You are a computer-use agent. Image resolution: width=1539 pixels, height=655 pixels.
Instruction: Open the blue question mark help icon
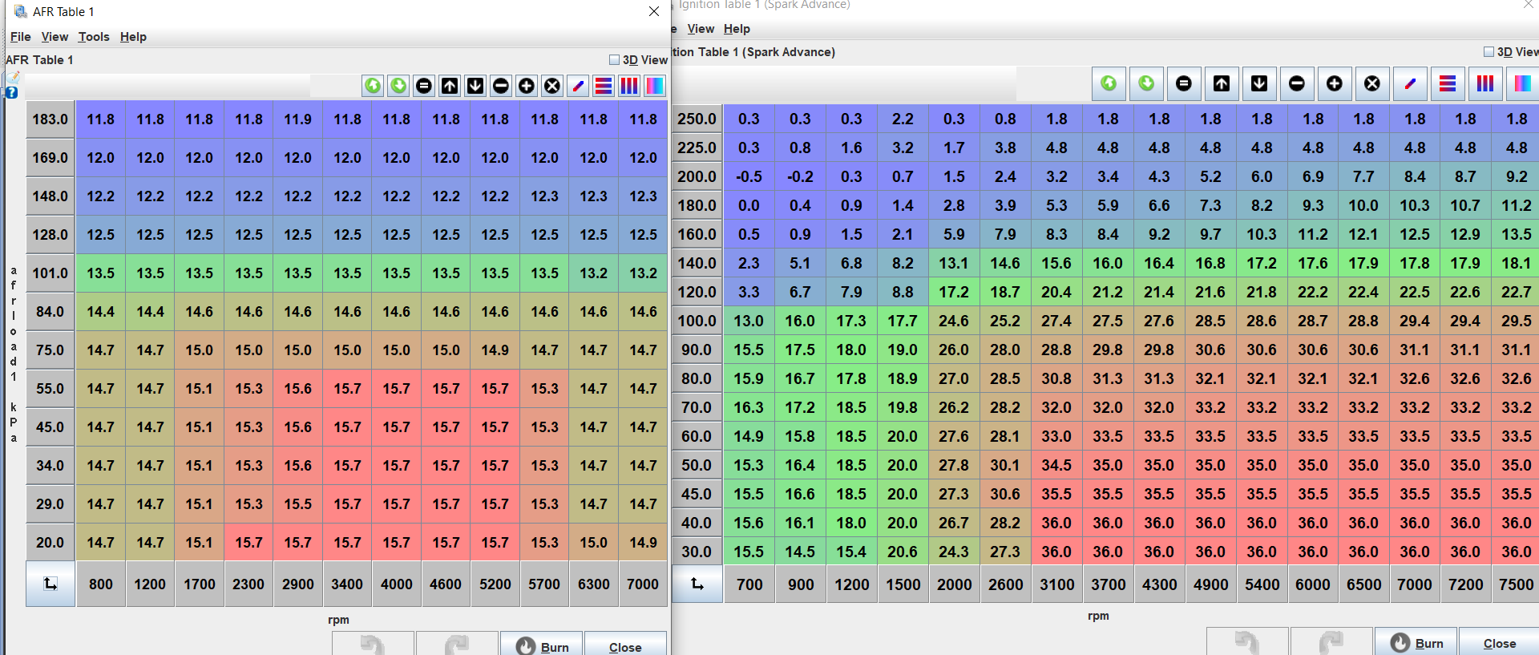point(12,93)
